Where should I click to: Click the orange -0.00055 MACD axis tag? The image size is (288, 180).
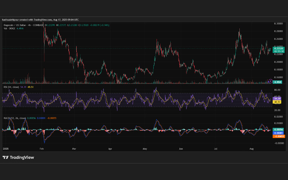point(279,136)
